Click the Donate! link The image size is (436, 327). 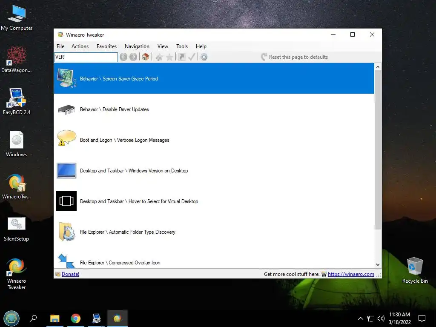point(70,274)
